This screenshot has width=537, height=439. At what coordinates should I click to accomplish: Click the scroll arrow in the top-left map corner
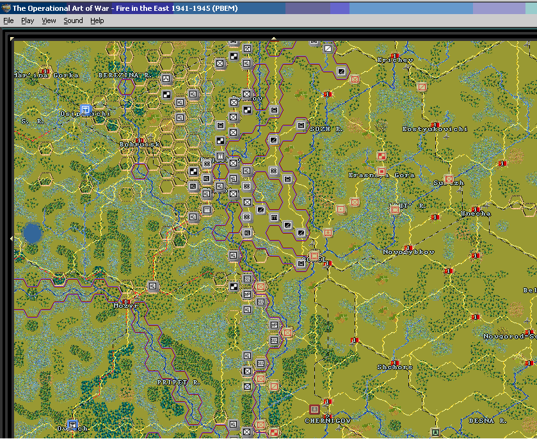pos(12,39)
